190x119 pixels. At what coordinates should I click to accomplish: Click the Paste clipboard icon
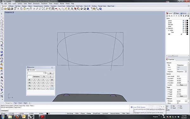pyautogui.click(x=24, y=9)
